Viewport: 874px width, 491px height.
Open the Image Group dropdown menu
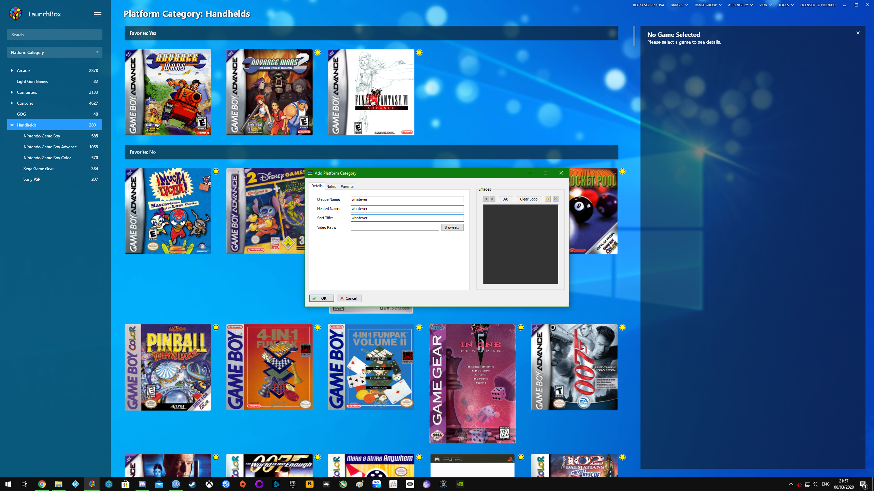pos(708,5)
